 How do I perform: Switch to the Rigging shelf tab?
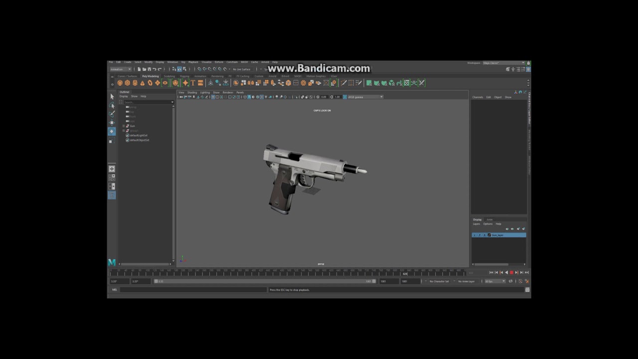[x=184, y=76]
